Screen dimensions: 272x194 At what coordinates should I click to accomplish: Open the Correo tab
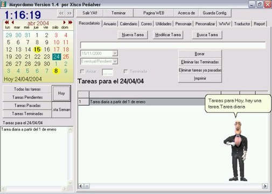tap(147, 24)
